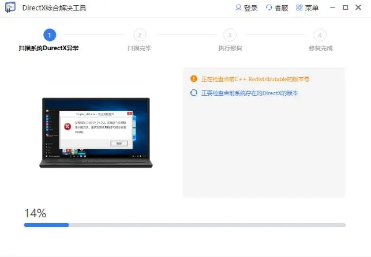Screen dimensions: 371x257
Task: Click the 扫描系统DurectX异常 step label
Action: [x=49, y=48]
